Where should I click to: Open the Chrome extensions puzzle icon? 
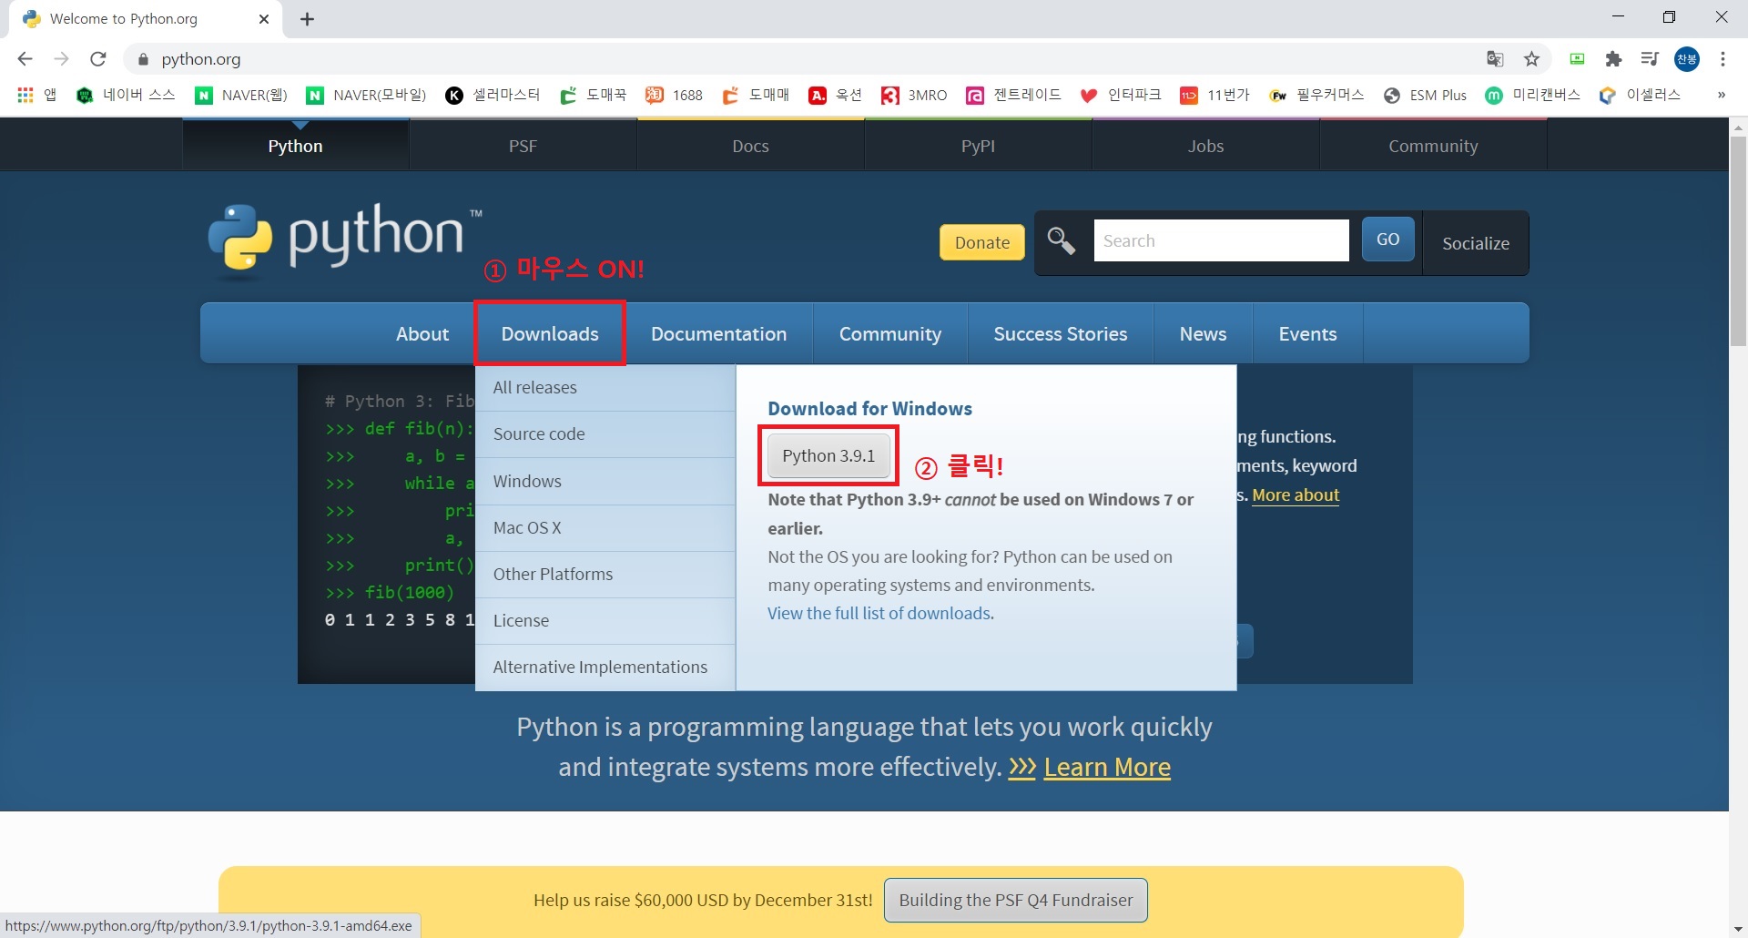point(1613,59)
